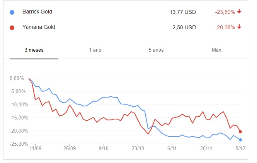
Task: Click the -20,38% change value
Action: coord(225,27)
